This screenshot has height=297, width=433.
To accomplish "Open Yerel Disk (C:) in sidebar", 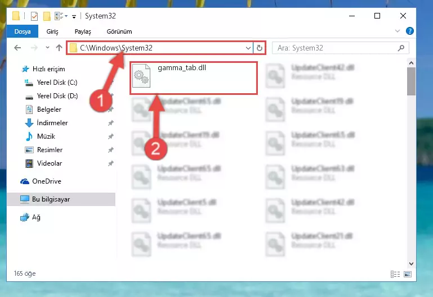I will tap(57, 83).
